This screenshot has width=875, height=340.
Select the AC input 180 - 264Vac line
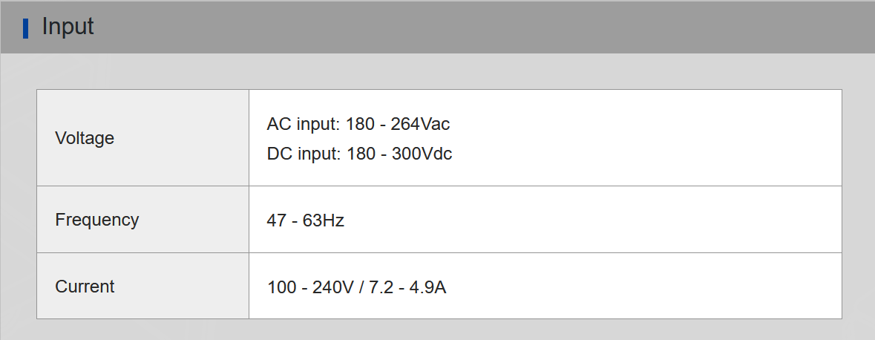pyautogui.click(x=358, y=124)
